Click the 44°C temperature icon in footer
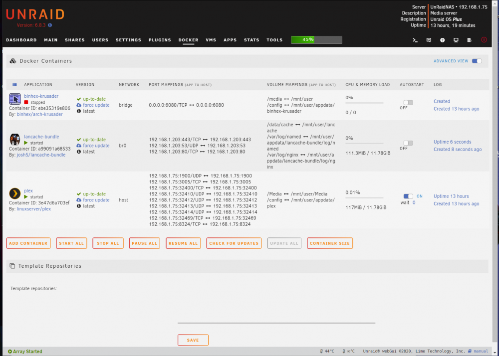Screen dimensions: 499x356 (x=322, y=351)
